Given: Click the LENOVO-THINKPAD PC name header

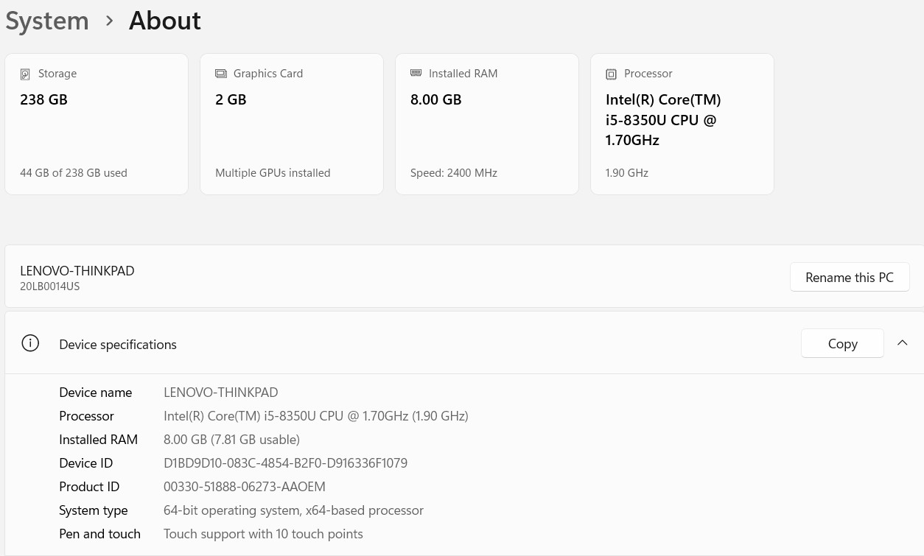Looking at the screenshot, I should 77,270.
